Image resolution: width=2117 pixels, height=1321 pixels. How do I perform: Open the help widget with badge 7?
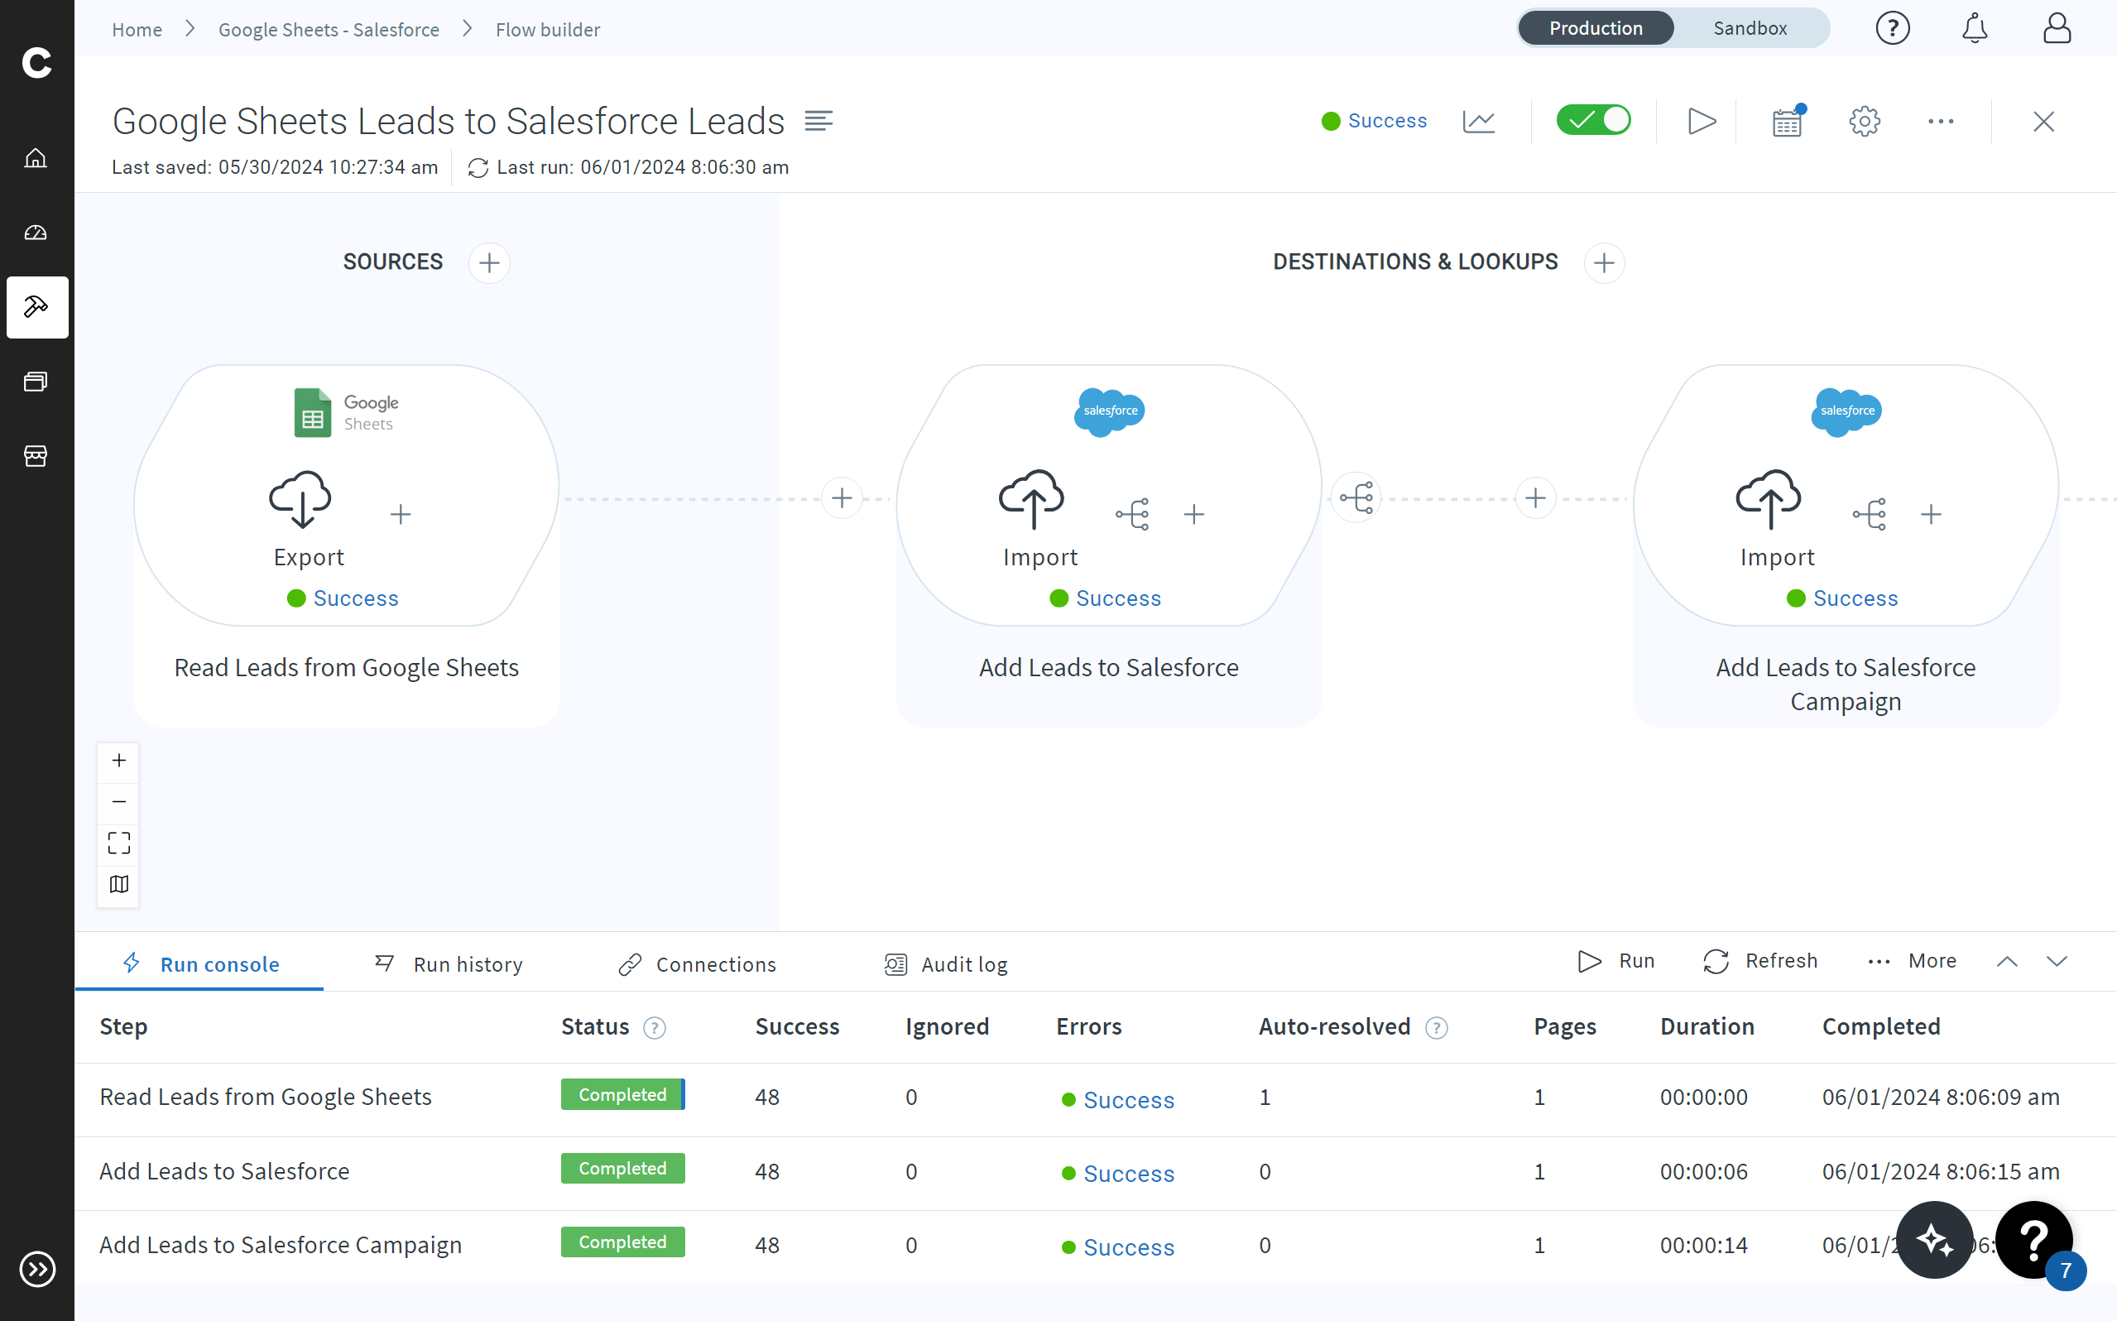[2036, 1241]
